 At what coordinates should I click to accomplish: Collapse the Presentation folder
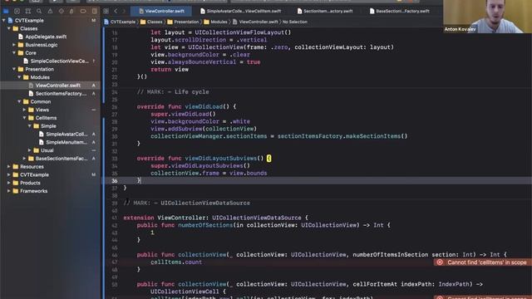point(14,69)
